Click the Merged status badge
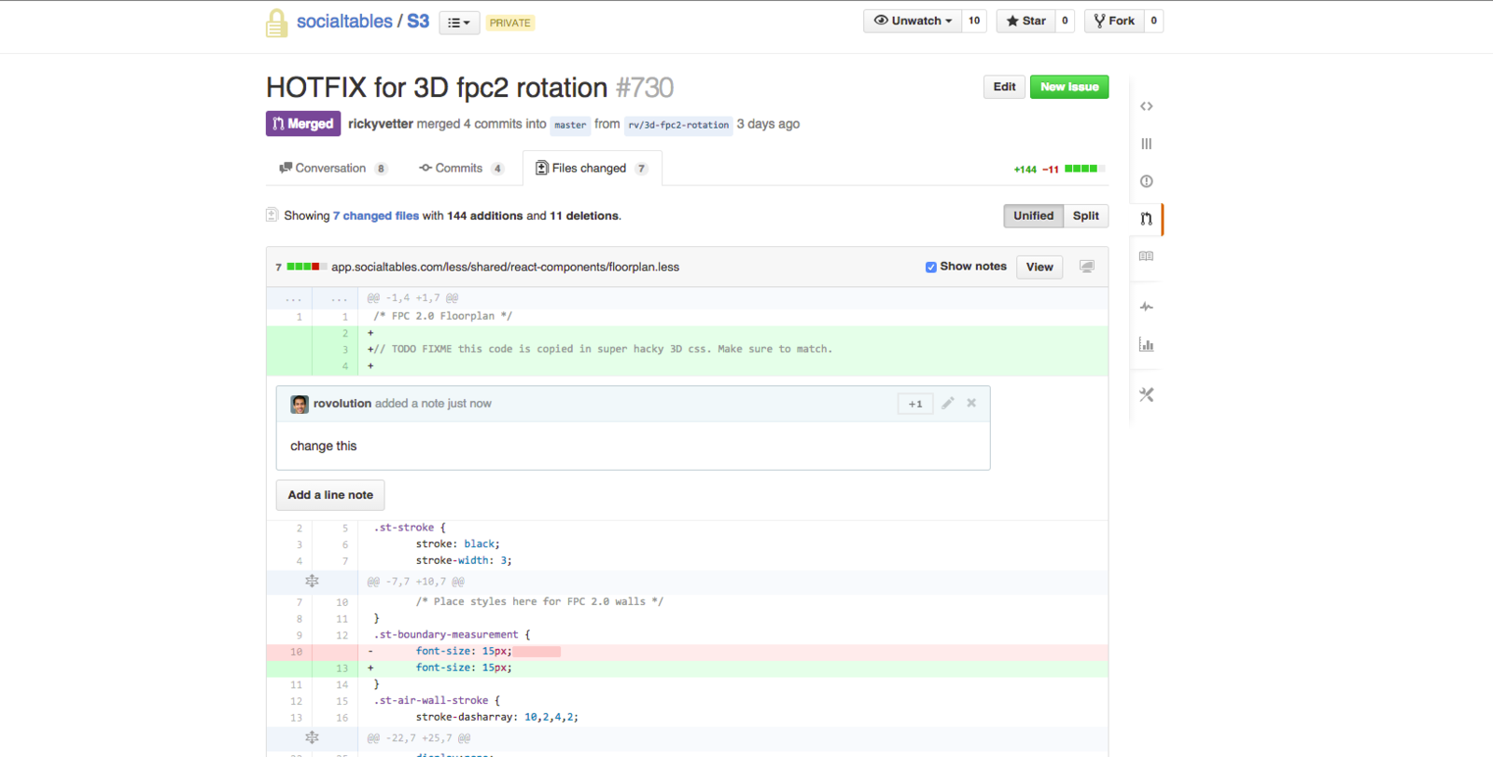The height and width of the screenshot is (757, 1493). pyautogui.click(x=303, y=123)
